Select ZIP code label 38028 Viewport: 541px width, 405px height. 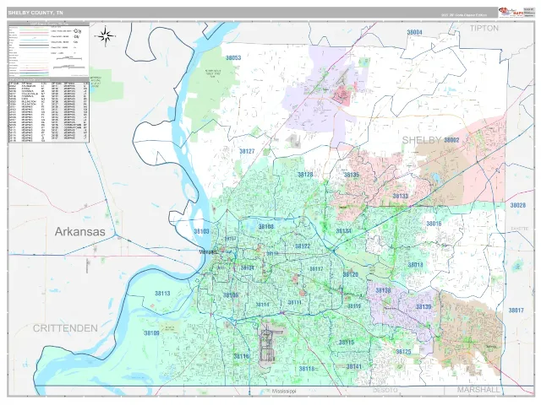click(x=518, y=205)
